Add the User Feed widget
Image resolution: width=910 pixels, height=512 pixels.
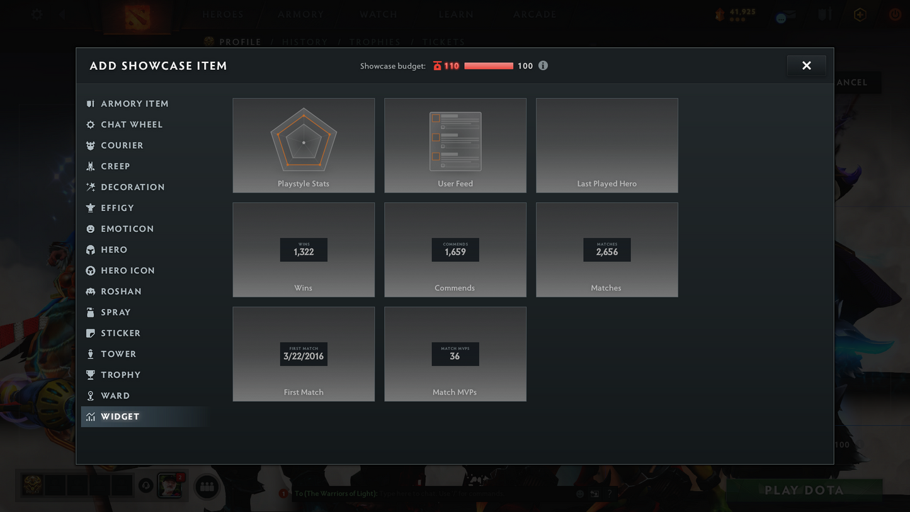[455, 145]
